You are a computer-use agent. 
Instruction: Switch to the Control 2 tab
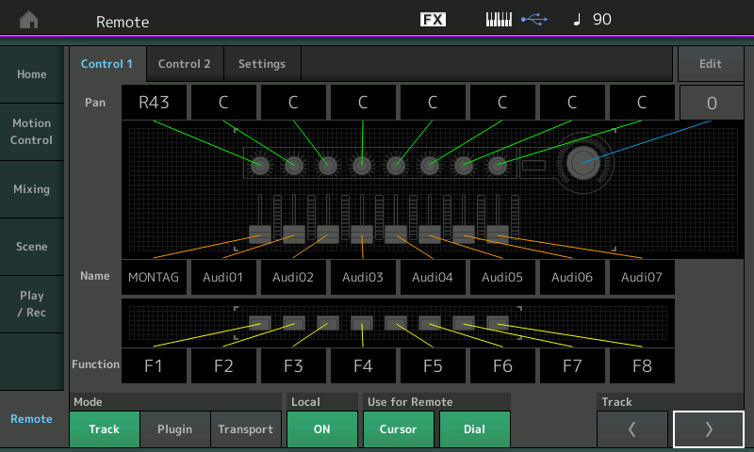(184, 64)
